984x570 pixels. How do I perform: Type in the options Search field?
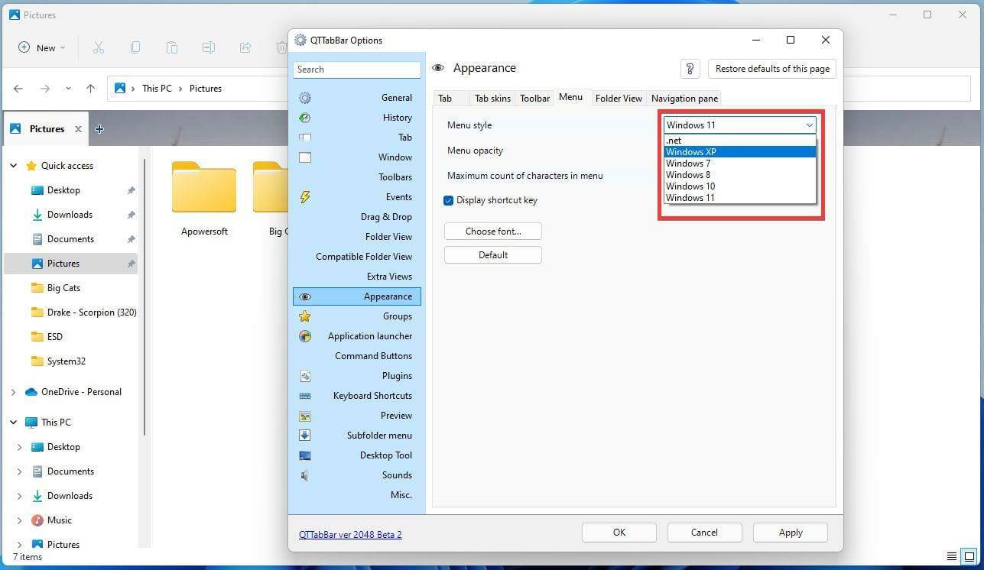point(357,69)
